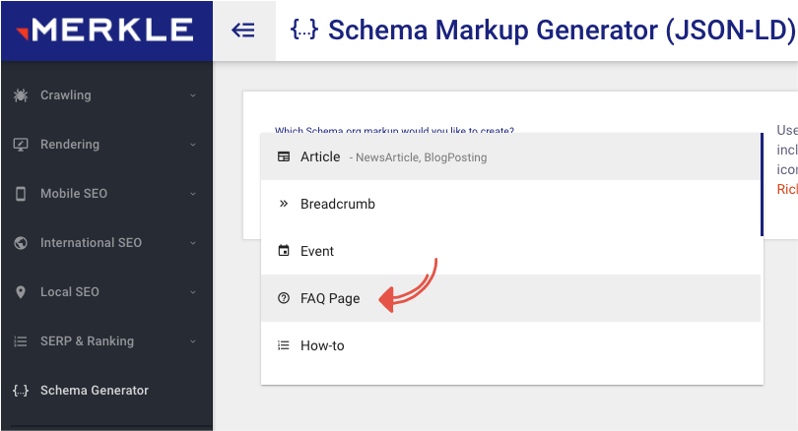Choose How-to markup option
Screen dimensions: 798x431
click(x=322, y=346)
